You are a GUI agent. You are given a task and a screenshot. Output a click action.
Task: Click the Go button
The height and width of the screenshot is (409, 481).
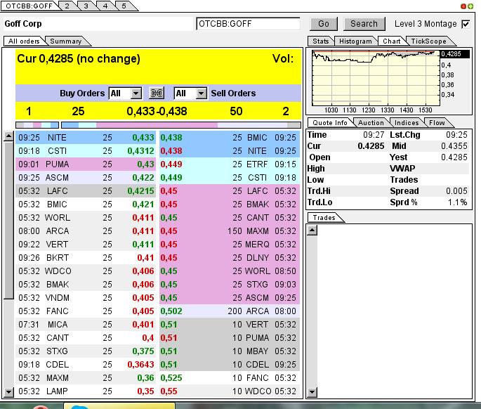[323, 24]
